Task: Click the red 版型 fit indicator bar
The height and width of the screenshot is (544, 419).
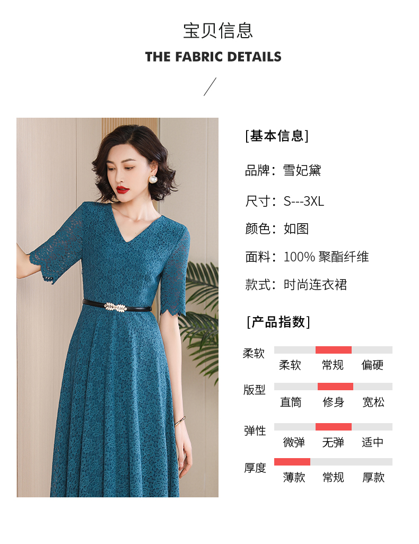Action: (335, 387)
